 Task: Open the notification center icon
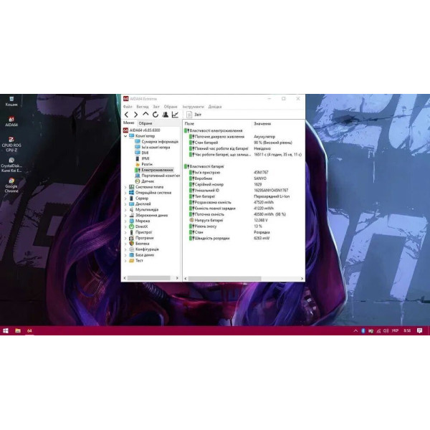pos(419,330)
